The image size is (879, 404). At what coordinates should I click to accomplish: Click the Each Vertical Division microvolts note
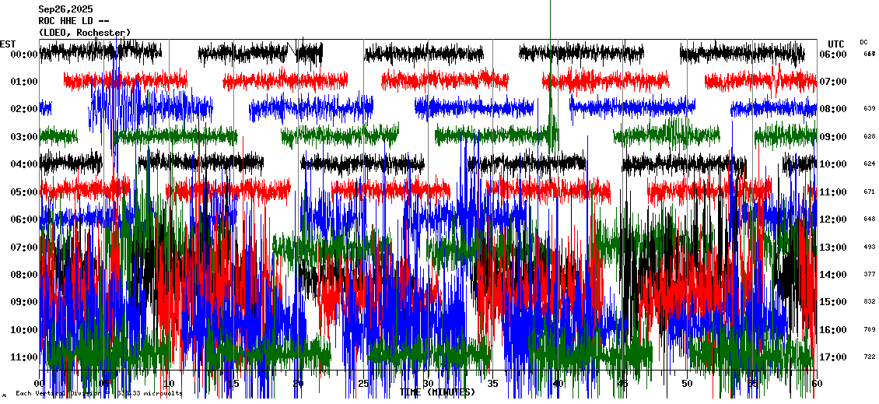tap(99, 394)
